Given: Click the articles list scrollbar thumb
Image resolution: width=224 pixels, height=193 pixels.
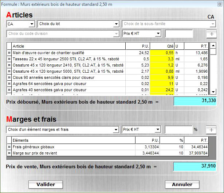Looking at the screenshot, I should tap(213, 52).
